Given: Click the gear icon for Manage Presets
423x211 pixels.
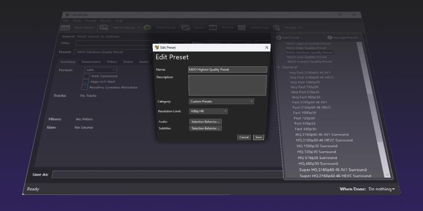Looking at the screenshot, I should (330, 38).
